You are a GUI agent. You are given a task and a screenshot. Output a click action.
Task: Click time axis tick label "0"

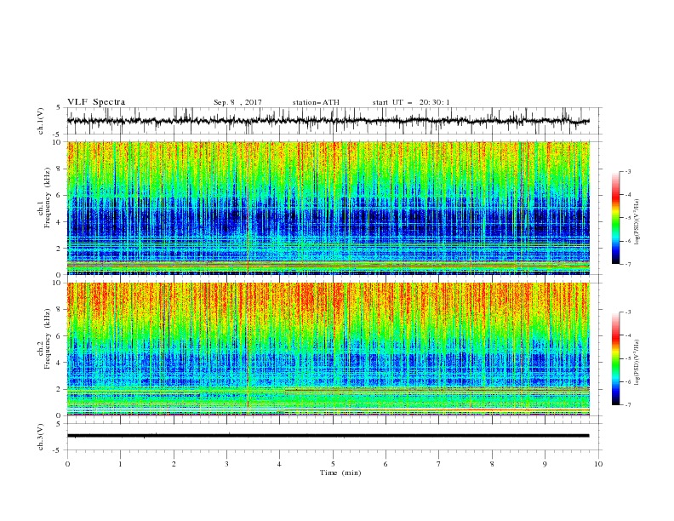click(x=67, y=464)
